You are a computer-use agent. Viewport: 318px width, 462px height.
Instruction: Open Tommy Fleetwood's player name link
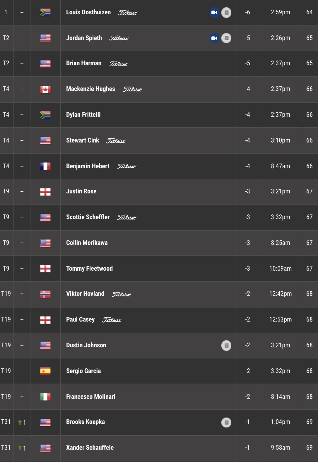coord(89,269)
